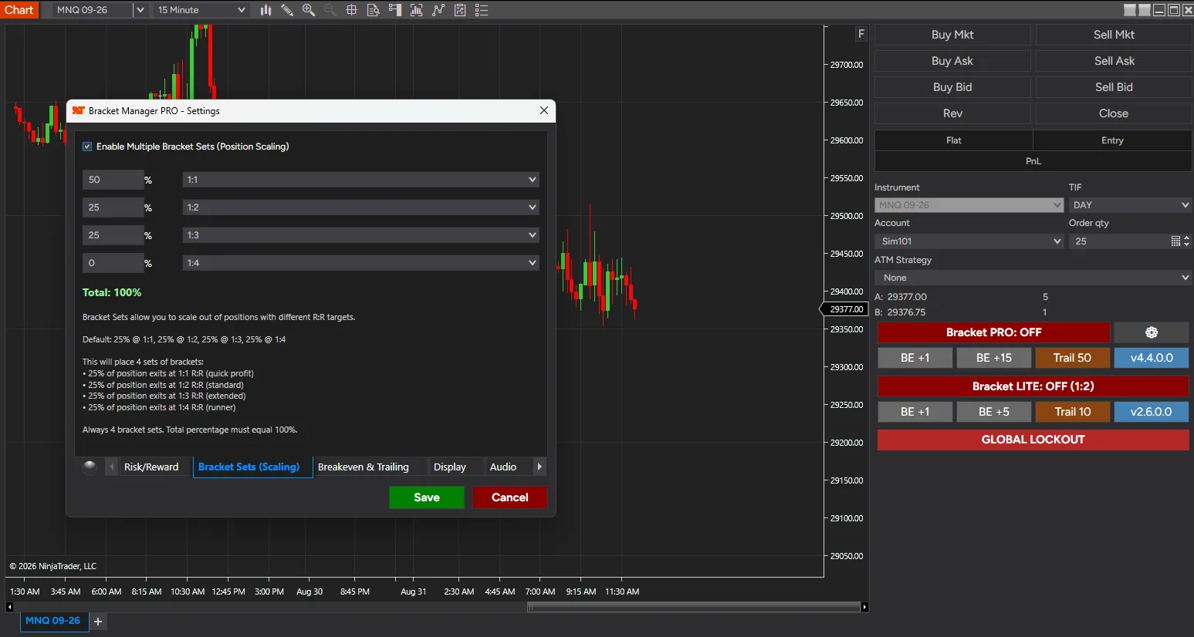This screenshot has width=1194, height=637.
Task: Add a new chart tab with plus icon
Action: 98,621
